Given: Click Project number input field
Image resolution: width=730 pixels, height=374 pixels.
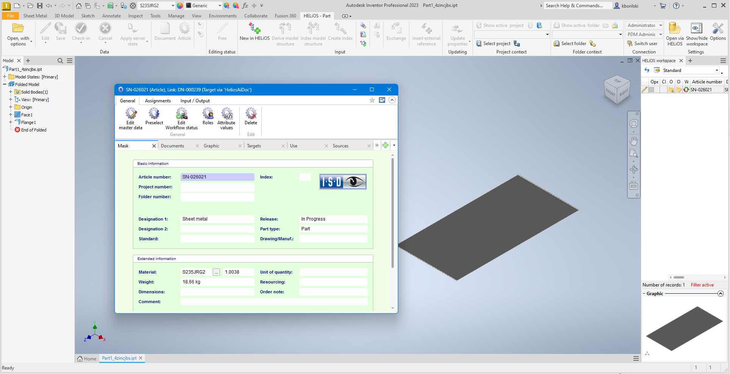Looking at the screenshot, I should (217, 187).
